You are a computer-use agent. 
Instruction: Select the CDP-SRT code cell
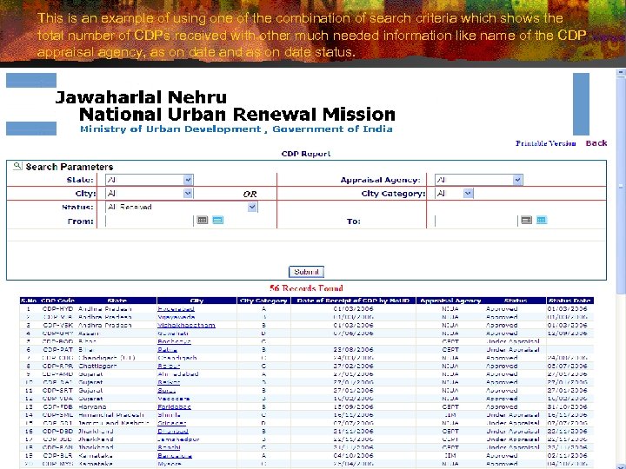point(58,391)
